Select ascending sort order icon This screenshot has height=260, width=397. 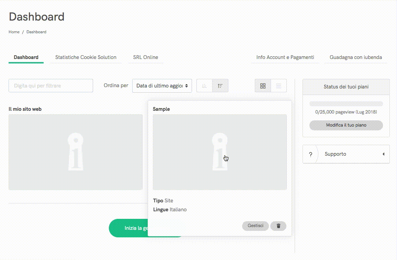(204, 86)
